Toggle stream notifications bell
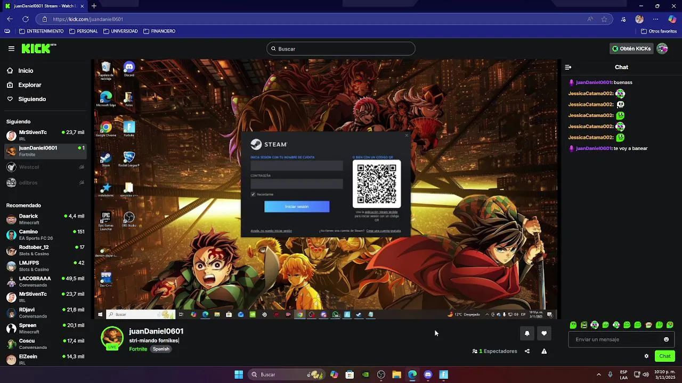This screenshot has width=682, height=383. (527, 333)
